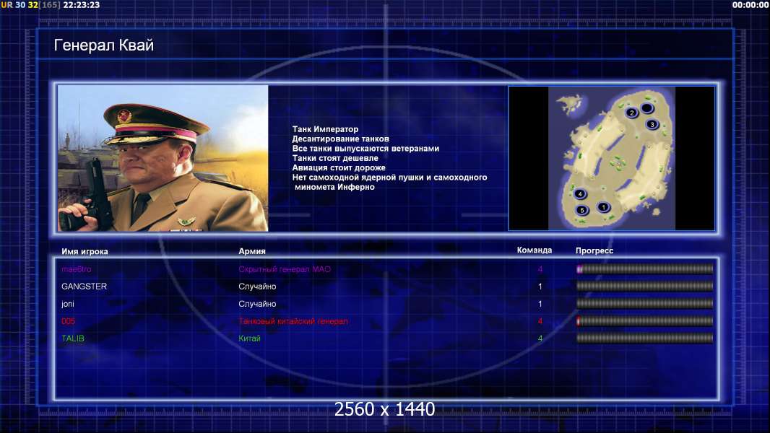Click start position marker 2 on the minimap
The width and height of the screenshot is (770, 433).
pyautogui.click(x=632, y=113)
